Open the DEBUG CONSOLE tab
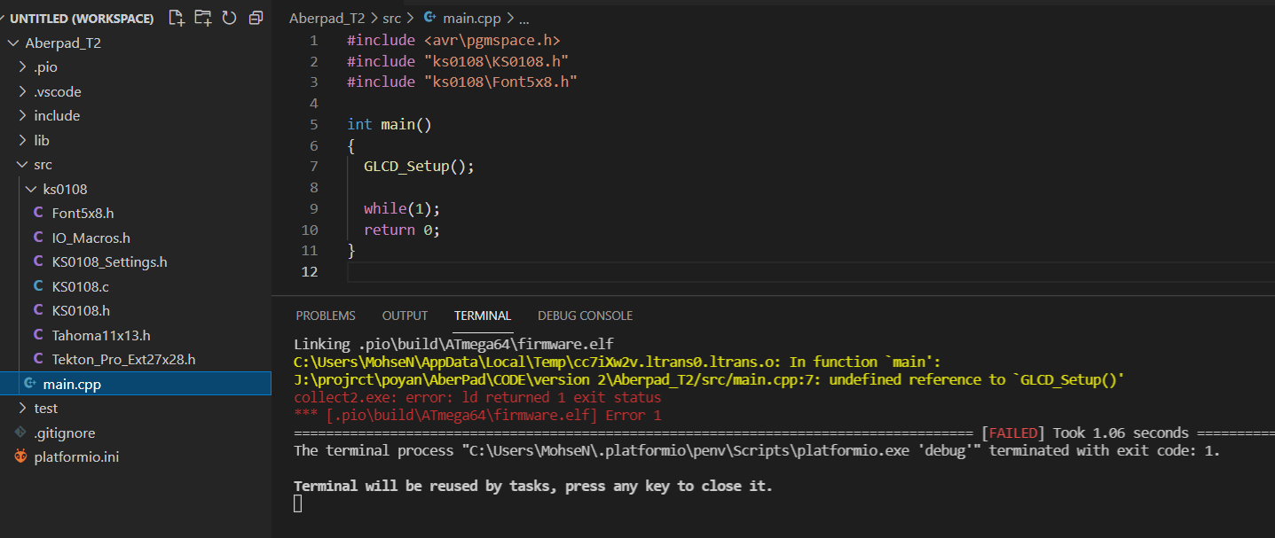This screenshot has width=1275, height=538. (x=585, y=316)
